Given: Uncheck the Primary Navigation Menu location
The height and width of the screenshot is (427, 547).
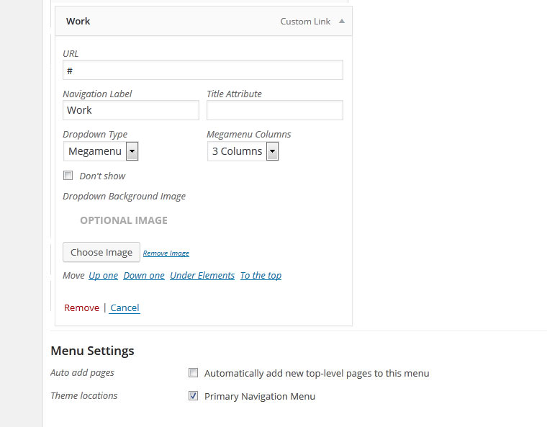Looking at the screenshot, I should tap(193, 396).
